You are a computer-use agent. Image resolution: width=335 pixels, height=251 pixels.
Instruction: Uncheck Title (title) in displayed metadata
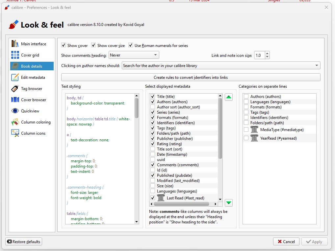coord(153,96)
